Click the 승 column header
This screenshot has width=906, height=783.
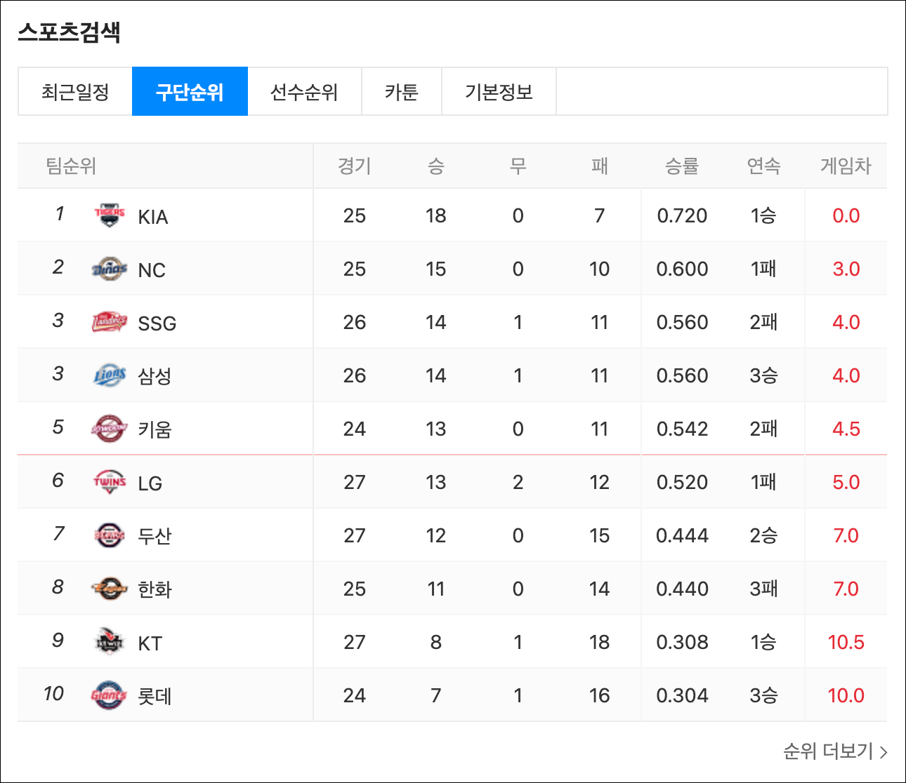[436, 166]
